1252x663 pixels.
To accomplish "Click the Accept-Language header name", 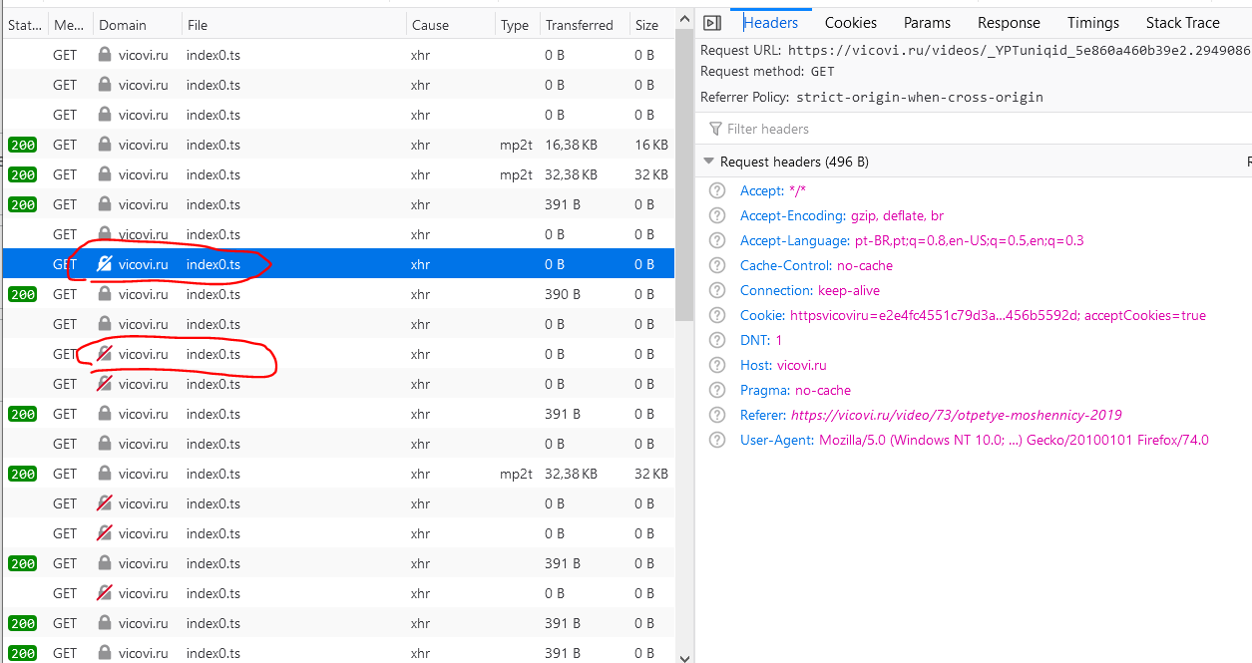I will [795, 240].
